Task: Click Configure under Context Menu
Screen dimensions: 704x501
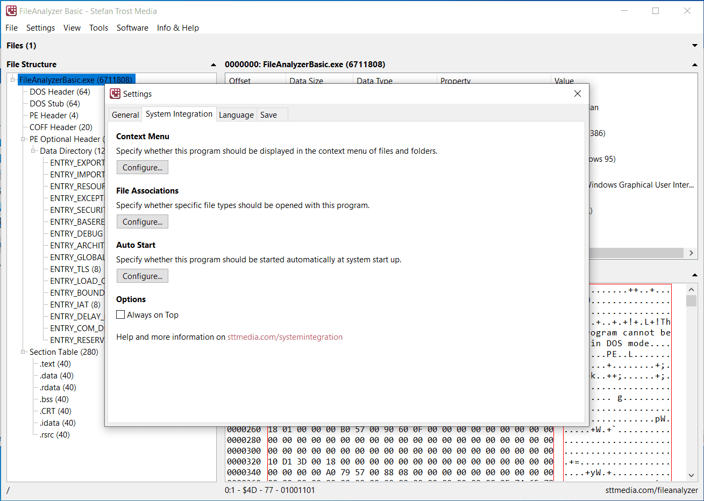Action: [x=143, y=167]
